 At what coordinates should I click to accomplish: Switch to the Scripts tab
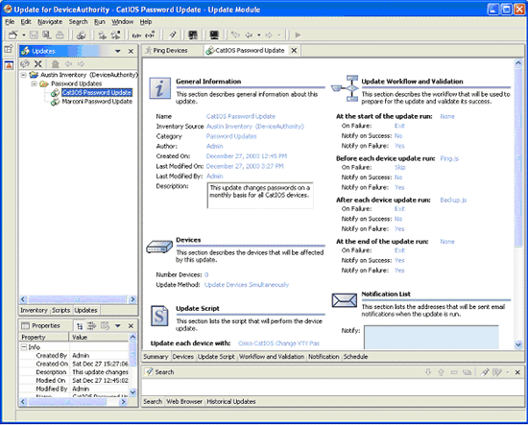(x=60, y=310)
